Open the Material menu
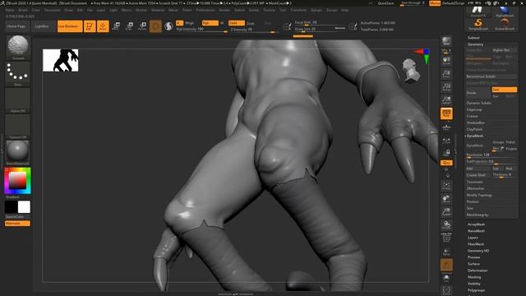Image resolution: width=526 pixels, height=296 pixels. coord(158,10)
